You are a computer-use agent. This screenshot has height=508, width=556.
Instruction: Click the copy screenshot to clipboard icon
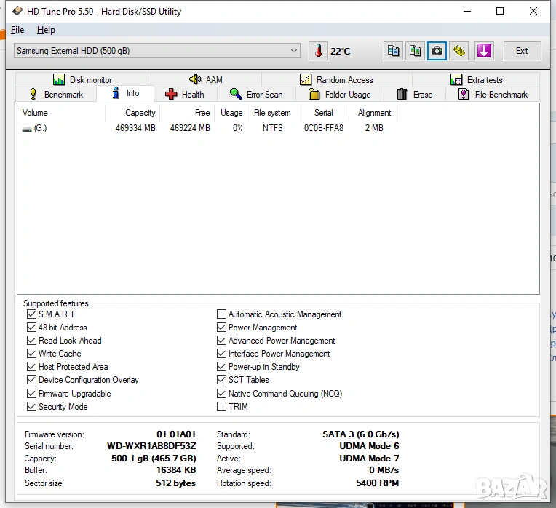coord(415,51)
